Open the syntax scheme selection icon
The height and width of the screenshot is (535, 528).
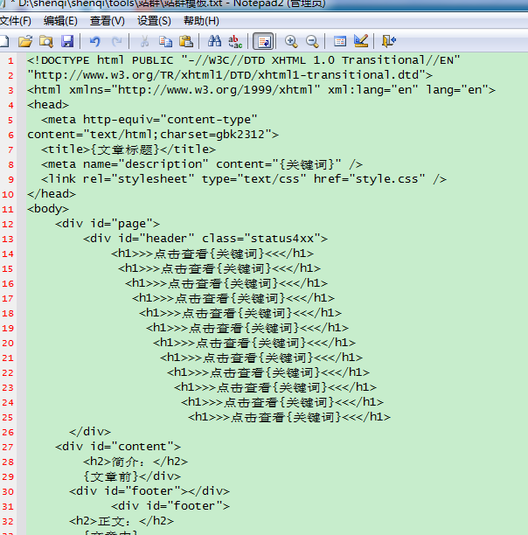pyautogui.click(x=340, y=41)
